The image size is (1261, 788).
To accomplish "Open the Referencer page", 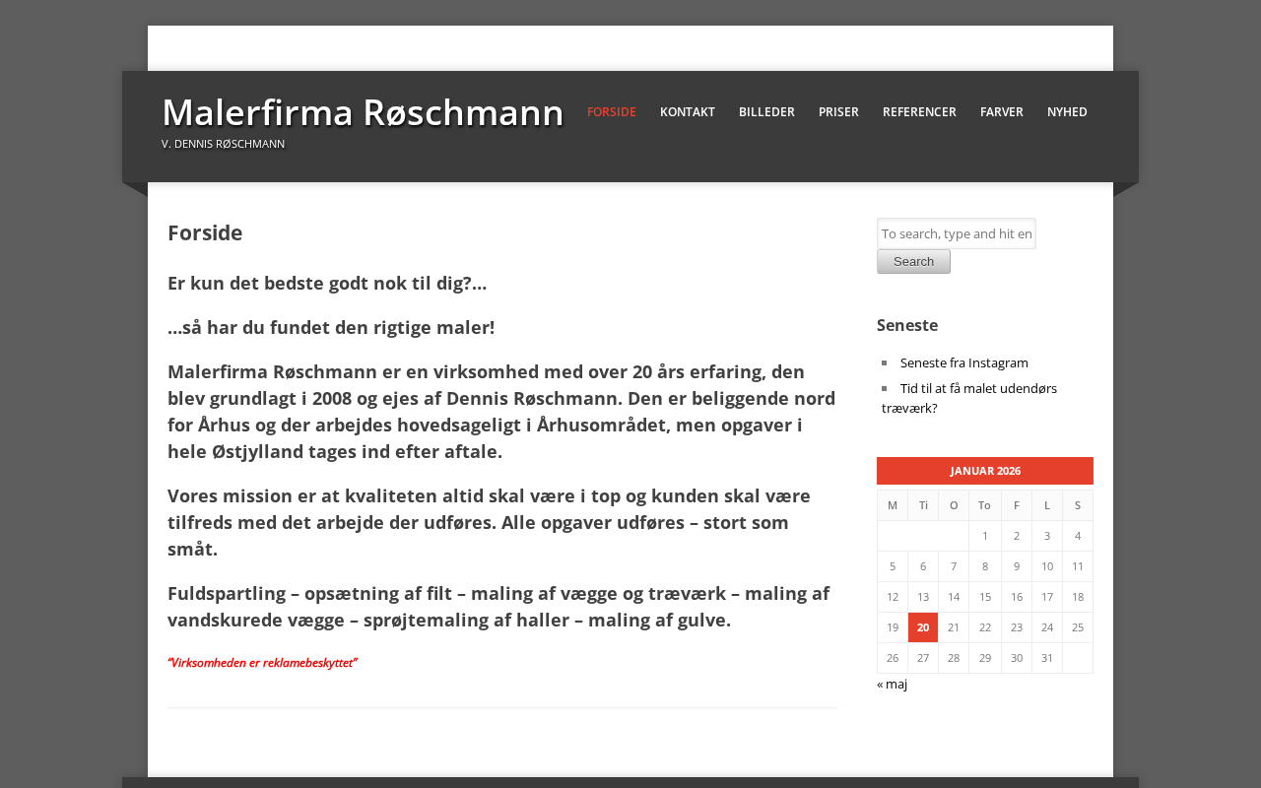I will coord(919,112).
